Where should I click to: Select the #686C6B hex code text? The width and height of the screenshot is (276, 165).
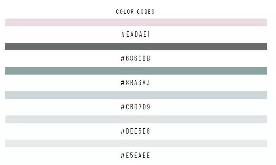click(136, 59)
